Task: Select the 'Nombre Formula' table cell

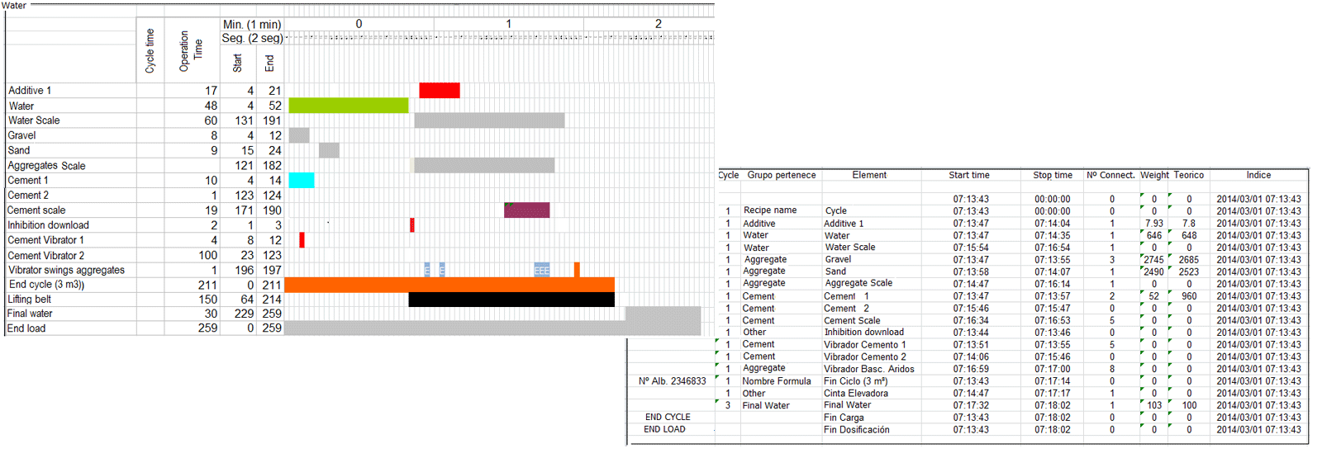Action: pyautogui.click(x=777, y=381)
